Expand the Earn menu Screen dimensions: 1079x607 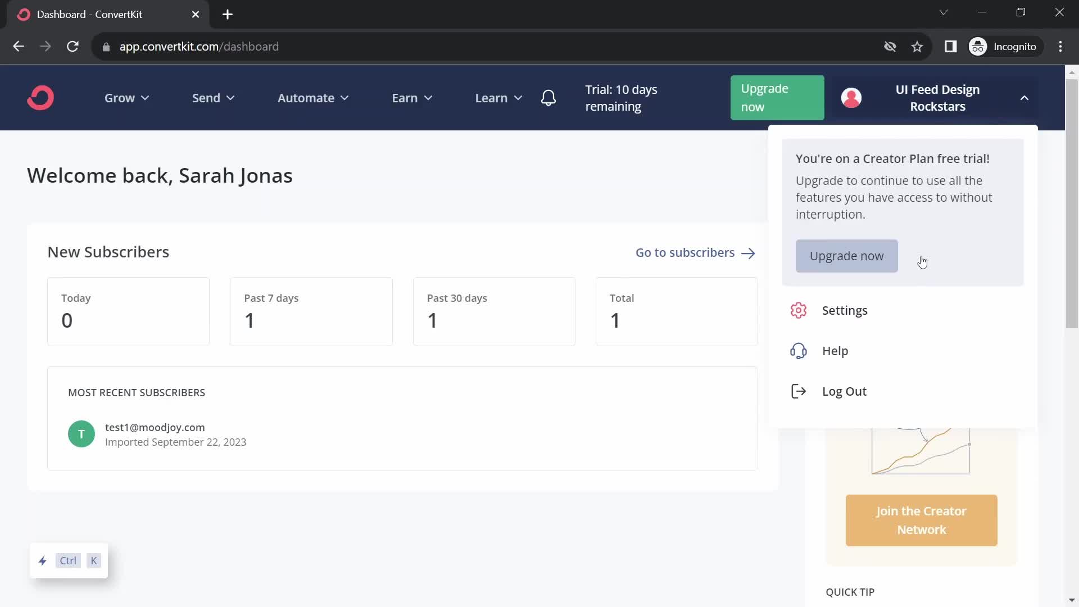coord(412,98)
